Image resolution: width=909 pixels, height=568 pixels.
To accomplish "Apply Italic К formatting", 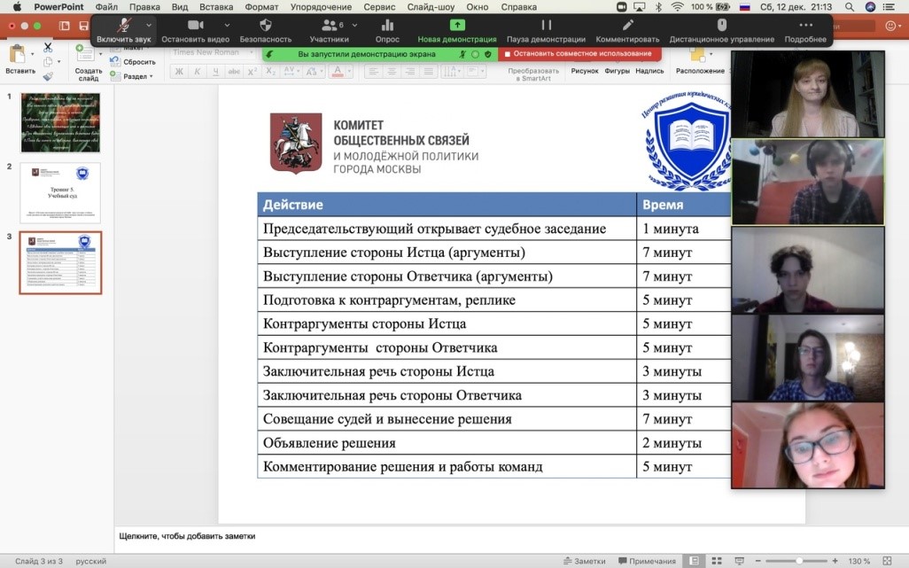I will click(x=197, y=71).
